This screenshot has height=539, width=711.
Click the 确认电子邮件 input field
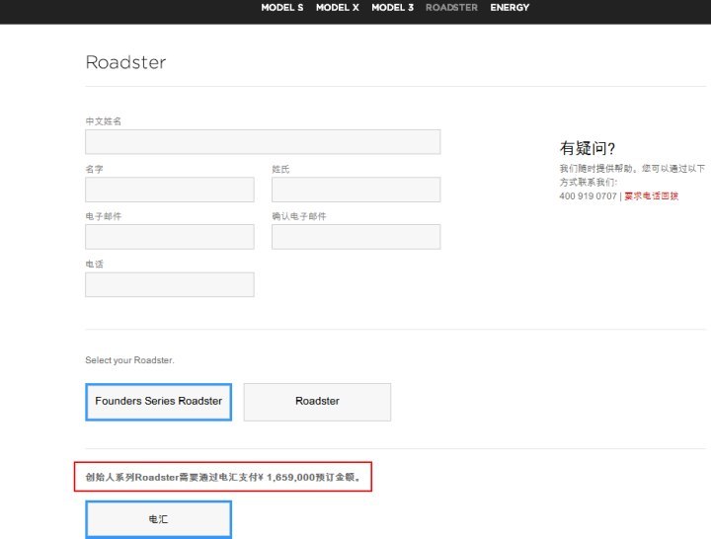point(355,237)
